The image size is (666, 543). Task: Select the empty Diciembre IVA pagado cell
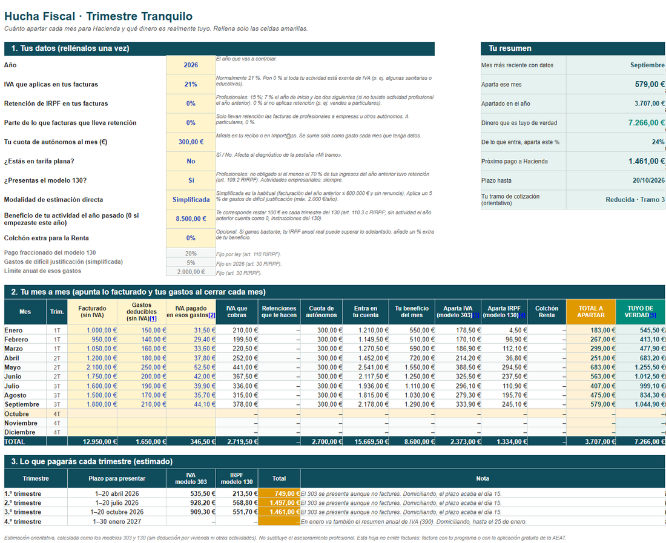coord(191,432)
